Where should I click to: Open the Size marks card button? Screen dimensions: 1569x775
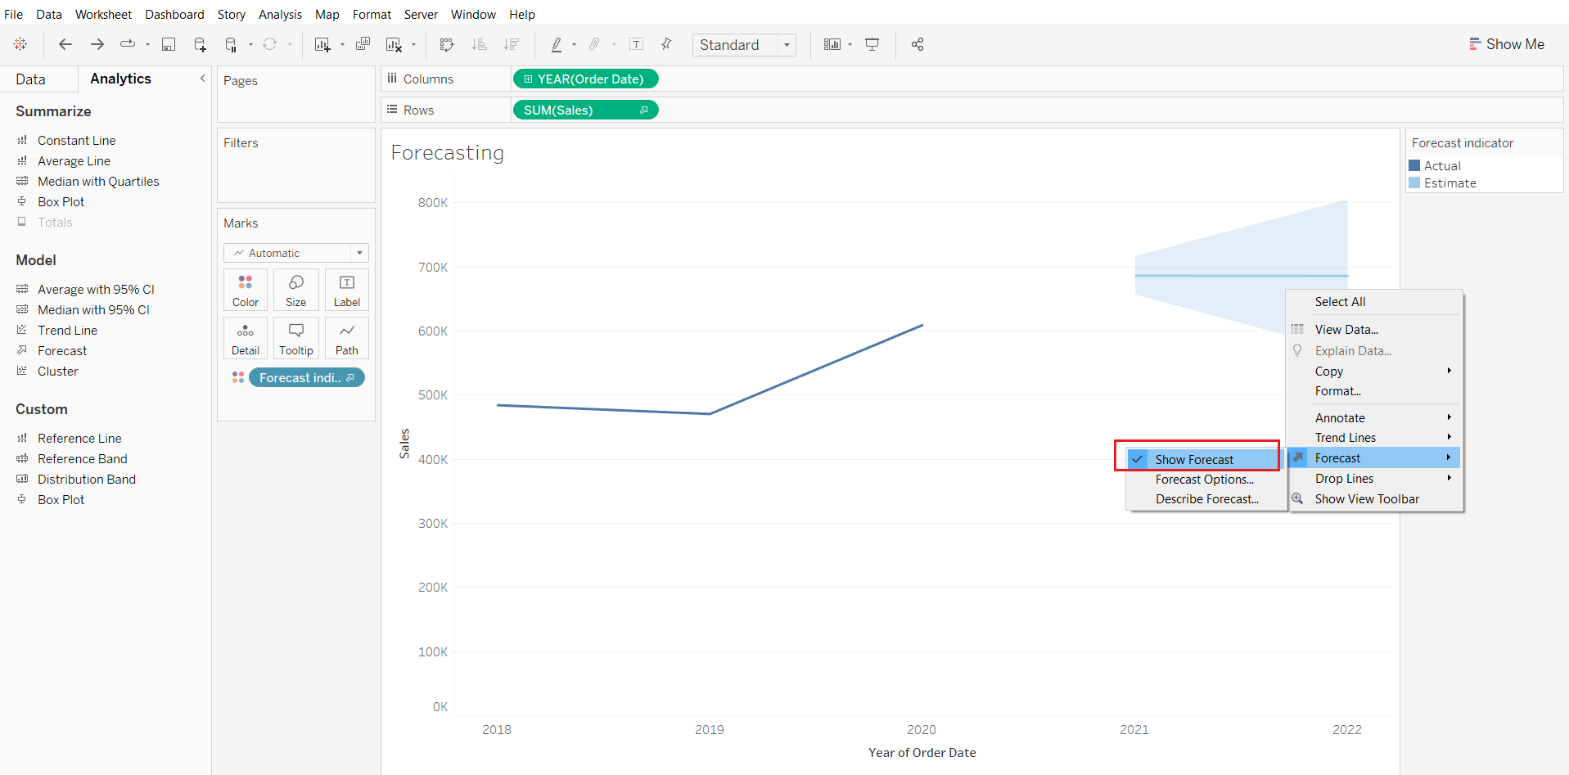pos(296,290)
